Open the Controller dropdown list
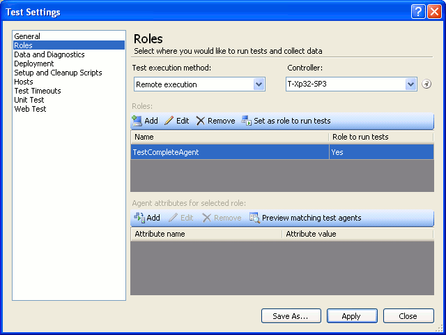The width and height of the screenshot is (446, 335). pyautogui.click(x=410, y=84)
